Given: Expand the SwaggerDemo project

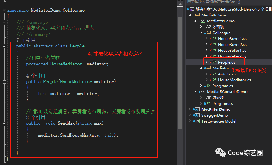Looking at the screenshot, I should pos(190,115).
